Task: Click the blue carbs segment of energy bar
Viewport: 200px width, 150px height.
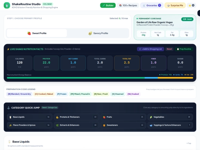Action: 151,78
